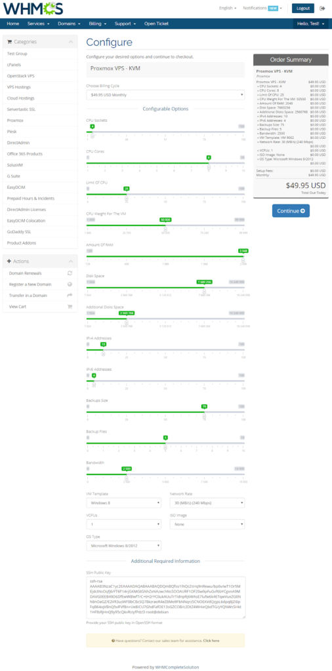Open the OS Type dropdown
This screenshot has height=671, width=332.
(124, 546)
